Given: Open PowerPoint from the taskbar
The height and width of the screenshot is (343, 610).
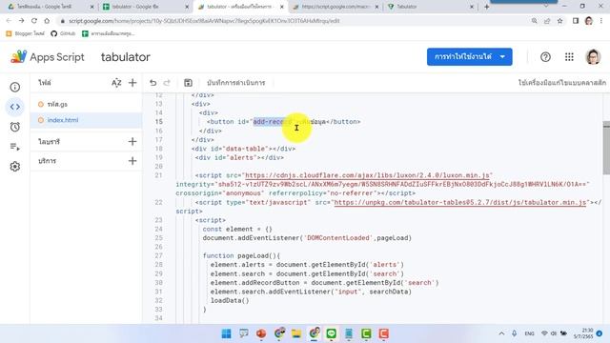Looking at the screenshot, I should click(261, 333).
